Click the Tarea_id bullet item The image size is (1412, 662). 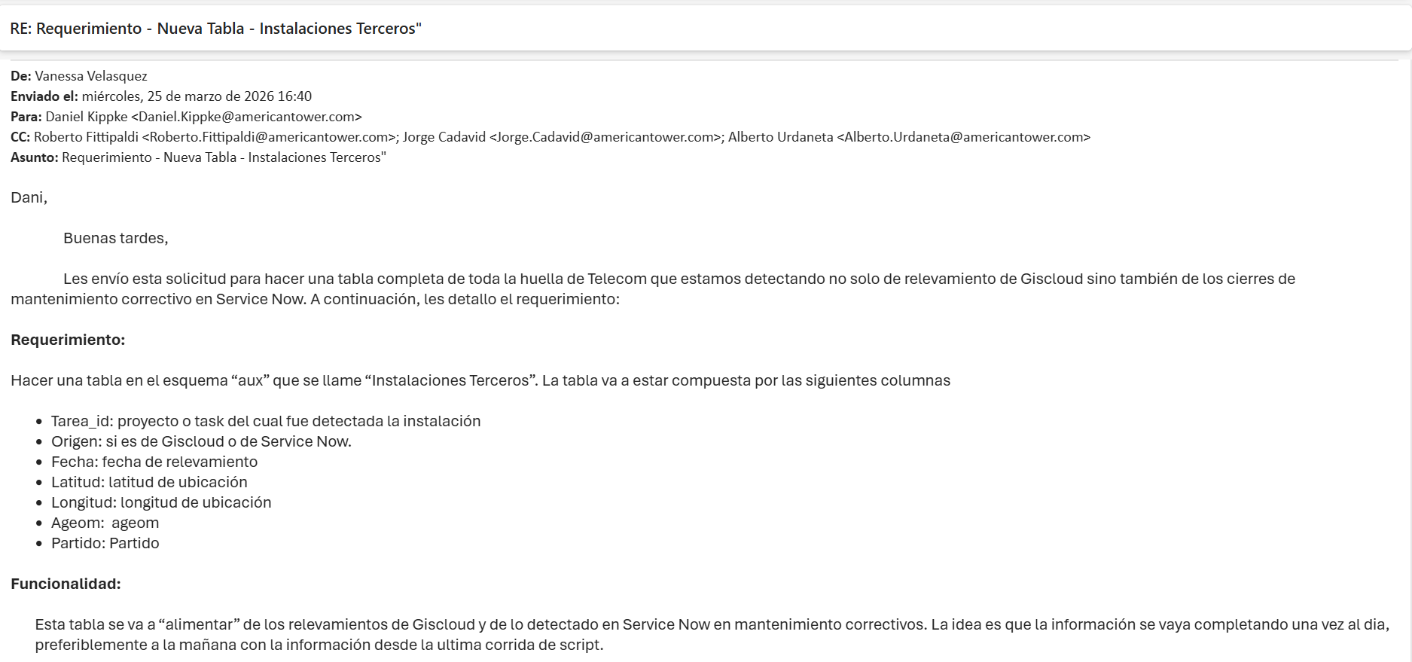pos(265,421)
